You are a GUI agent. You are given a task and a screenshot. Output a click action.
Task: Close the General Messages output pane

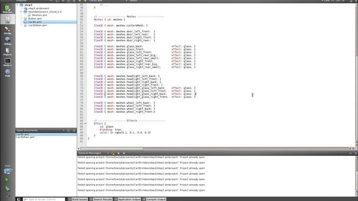point(356,153)
